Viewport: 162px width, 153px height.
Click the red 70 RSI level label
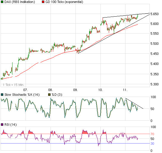pyautogui.click(x=152, y=134)
